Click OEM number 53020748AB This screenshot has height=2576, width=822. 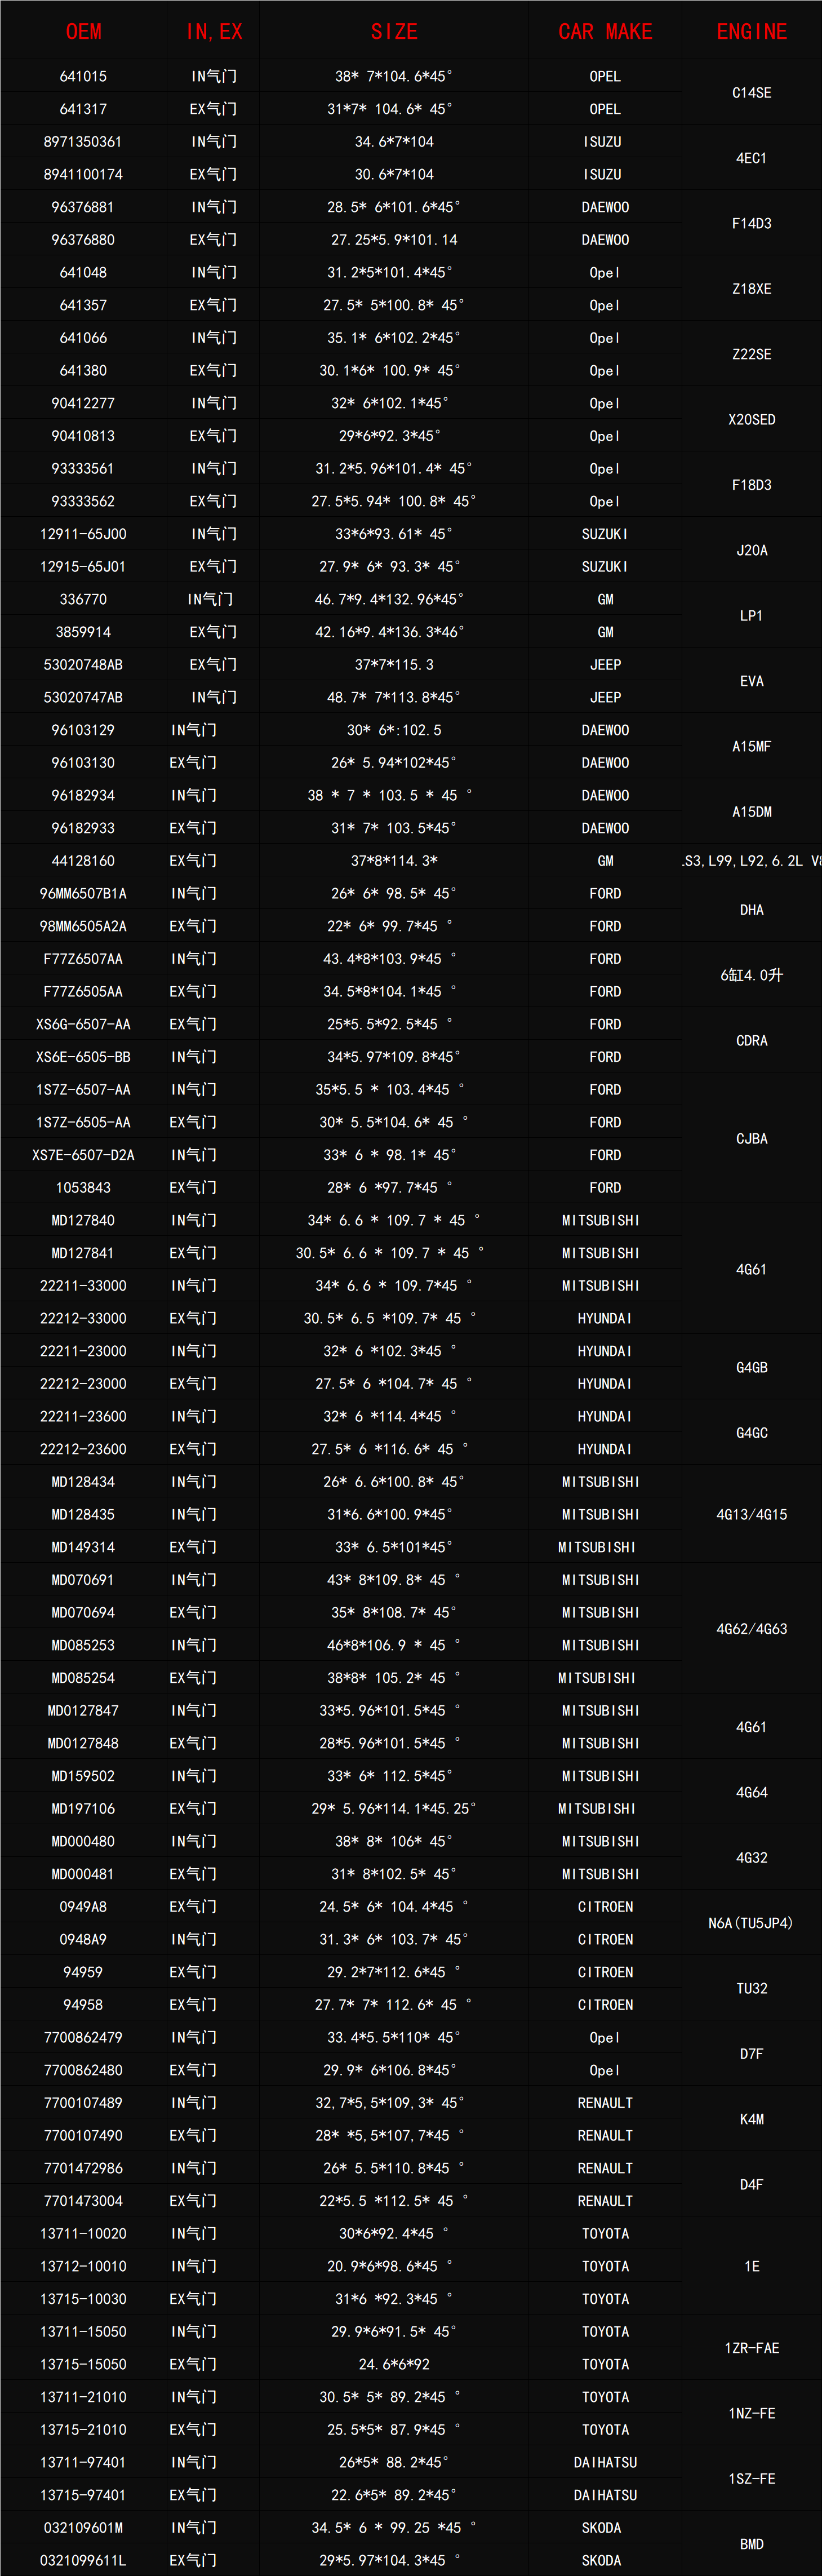coord(83,665)
